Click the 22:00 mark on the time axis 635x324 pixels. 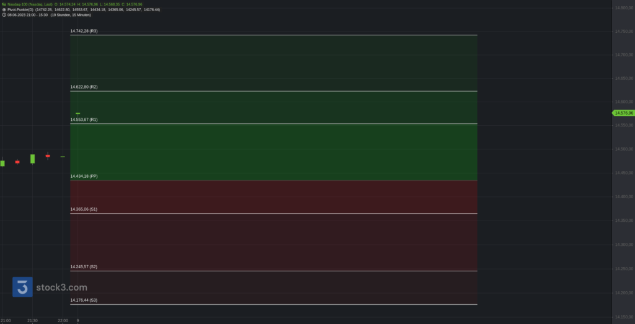63,321
